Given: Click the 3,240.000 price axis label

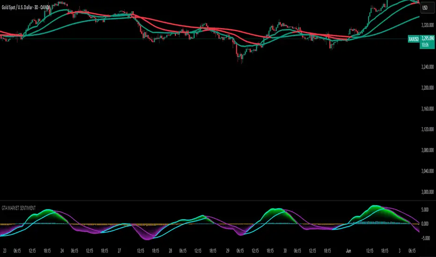Looking at the screenshot, I should 428,67.
